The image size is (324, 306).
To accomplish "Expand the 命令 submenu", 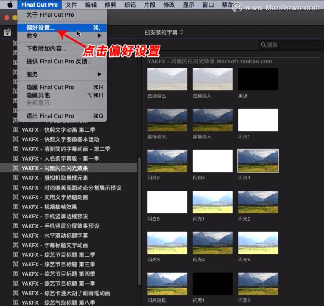I will point(62,35).
